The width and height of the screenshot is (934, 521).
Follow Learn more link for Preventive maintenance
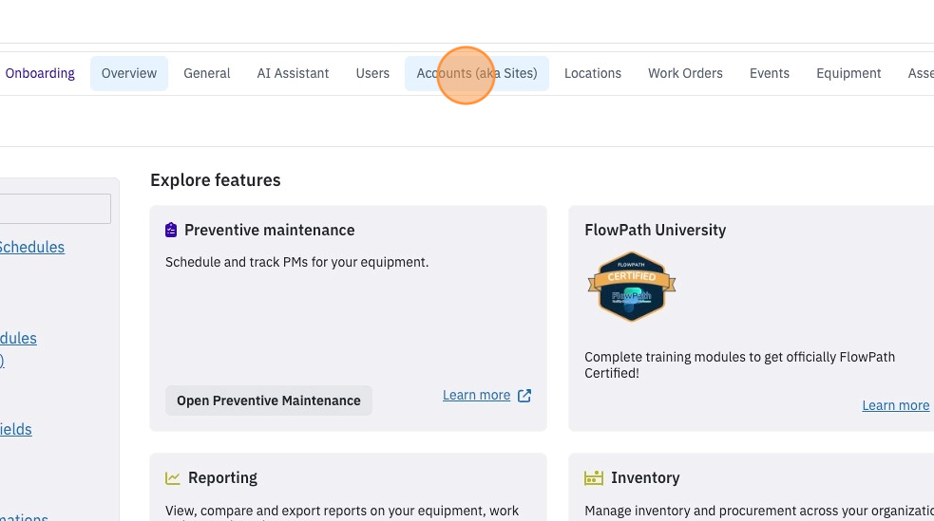pos(477,395)
